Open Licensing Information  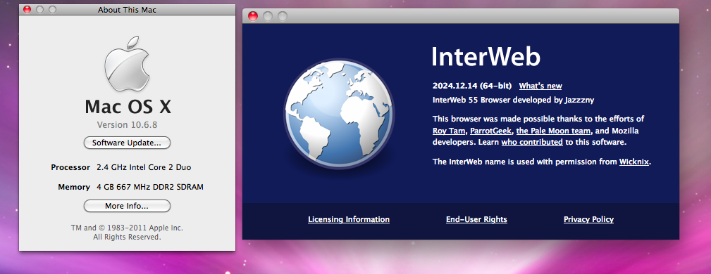coord(349,219)
